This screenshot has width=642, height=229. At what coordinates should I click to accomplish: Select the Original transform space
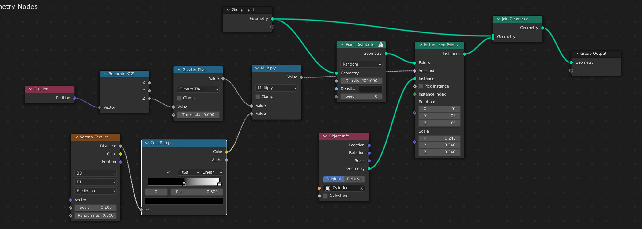click(333, 179)
